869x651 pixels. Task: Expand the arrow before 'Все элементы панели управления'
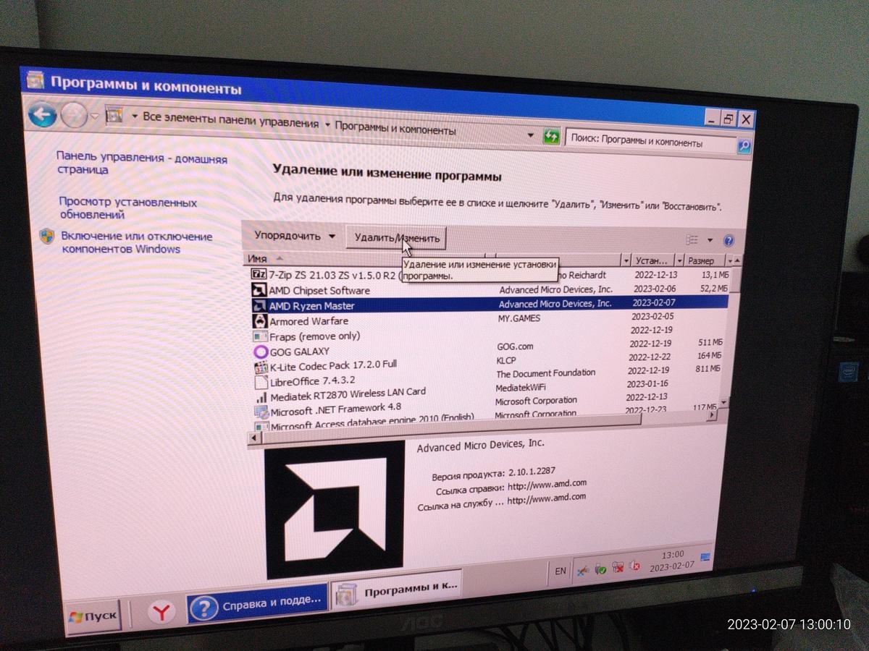coord(135,116)
